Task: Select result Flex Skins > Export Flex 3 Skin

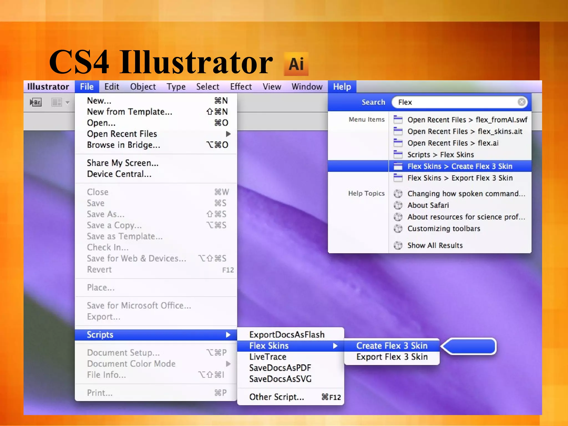Action: [460, 178]
